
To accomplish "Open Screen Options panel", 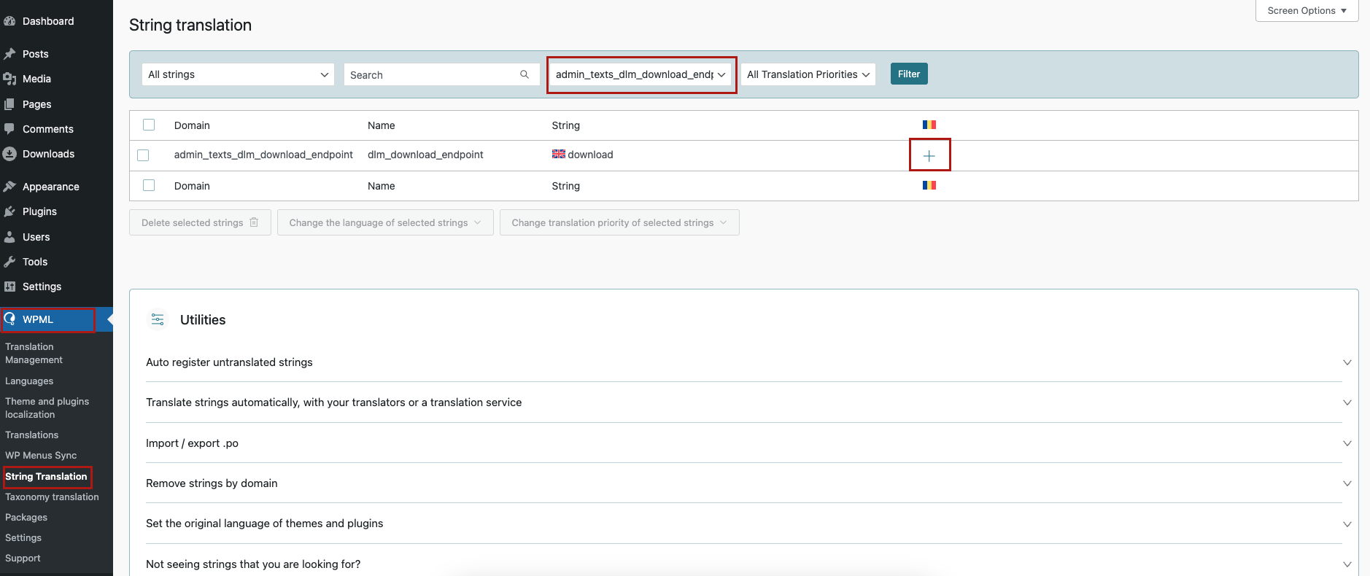I will tap(1307, 10).
